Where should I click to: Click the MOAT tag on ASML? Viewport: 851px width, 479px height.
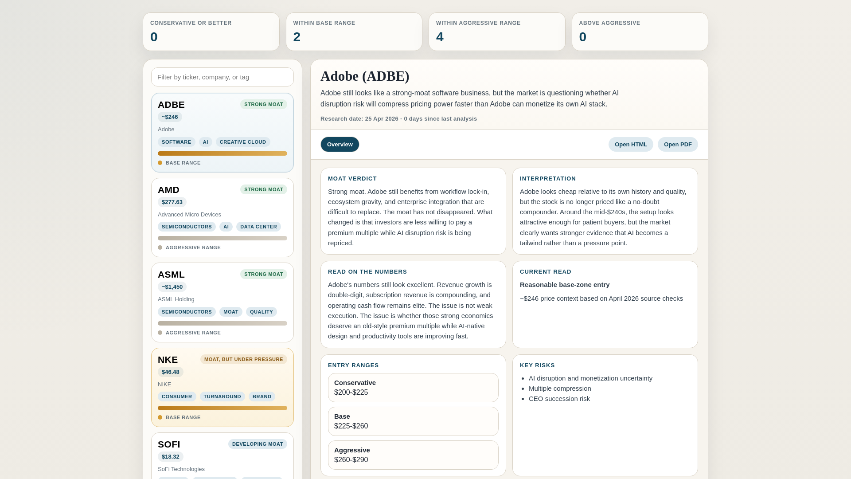pyautogui.click(x=231, y=312)
